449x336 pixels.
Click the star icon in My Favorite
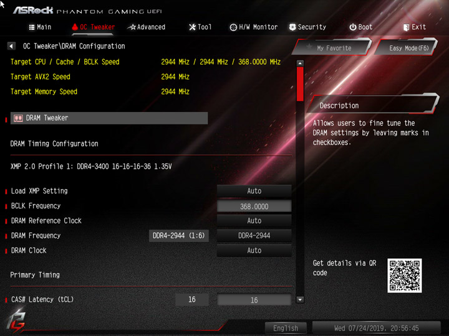click(x=309, y=46)
